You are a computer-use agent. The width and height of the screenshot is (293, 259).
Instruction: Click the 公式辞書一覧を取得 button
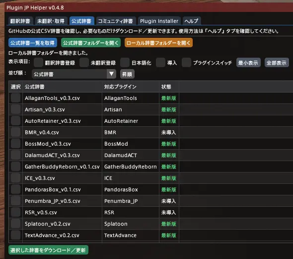tap(32, 43)
